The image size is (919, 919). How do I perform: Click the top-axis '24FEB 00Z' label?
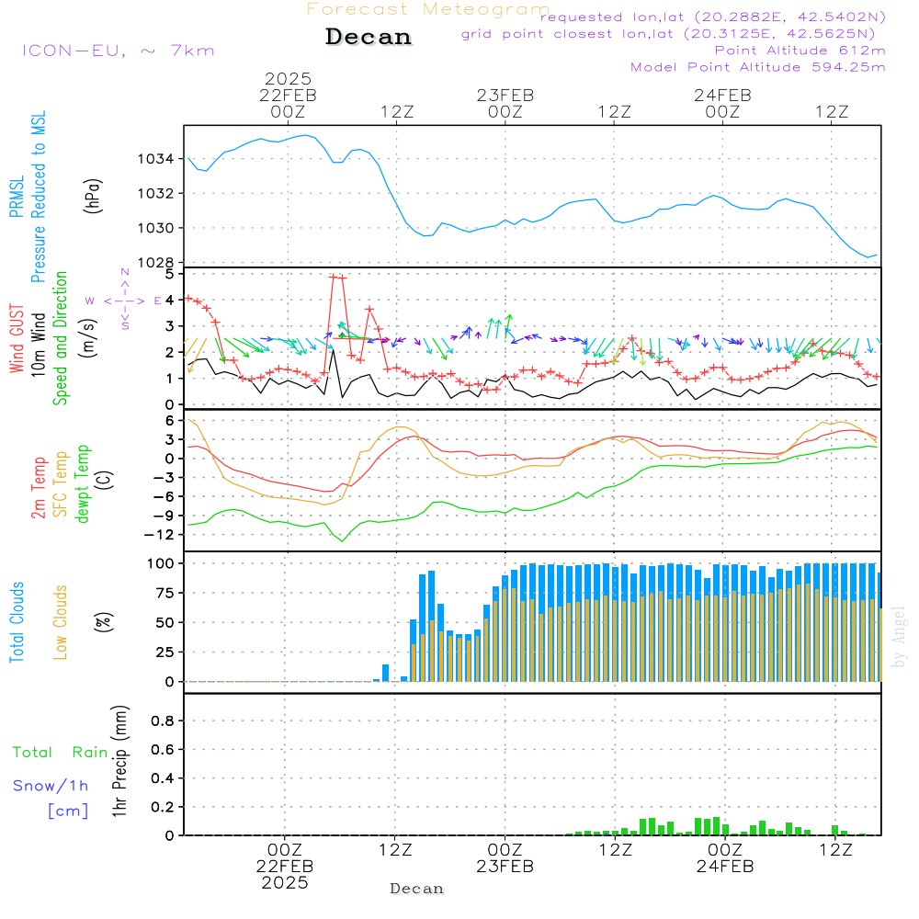[722, 103]
